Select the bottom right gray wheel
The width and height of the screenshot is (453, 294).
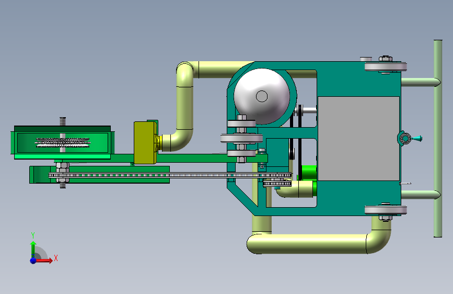click(386, 210)
